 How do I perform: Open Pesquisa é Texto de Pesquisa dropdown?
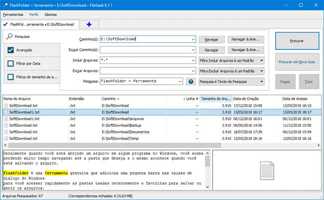[231, 82]
